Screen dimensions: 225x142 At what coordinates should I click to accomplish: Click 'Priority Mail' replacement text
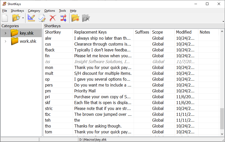pyautogui.click(x=85, y=91)
